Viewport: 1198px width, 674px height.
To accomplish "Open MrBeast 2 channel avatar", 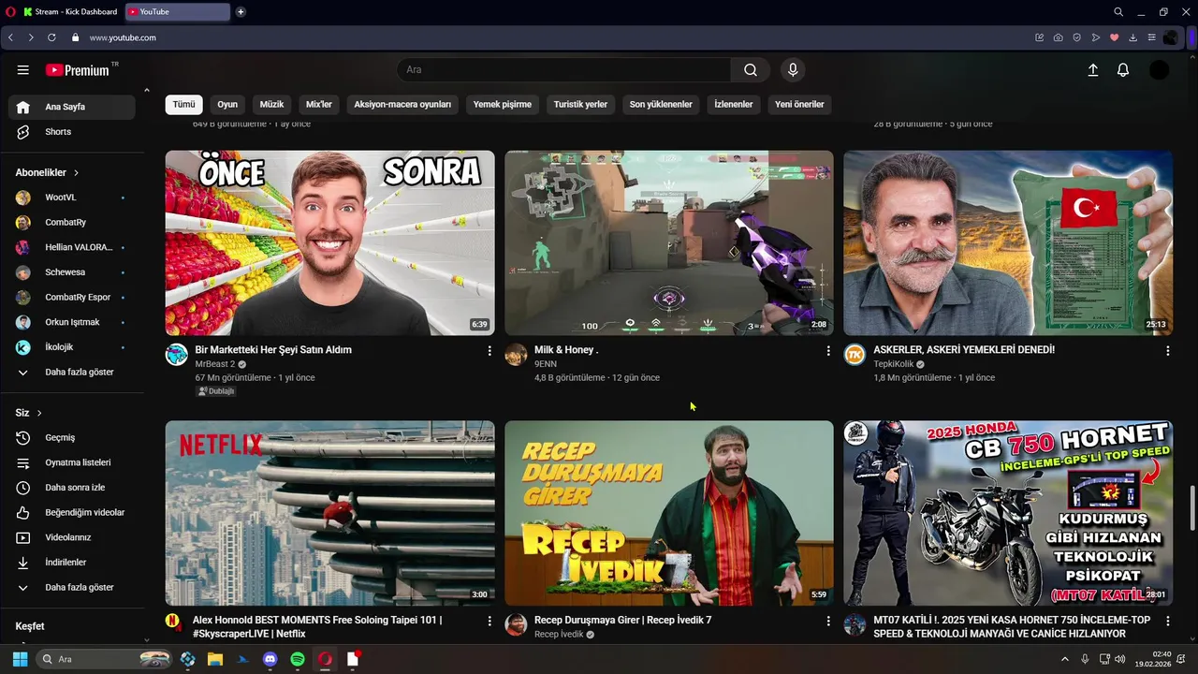I will [x=177, y=355].
